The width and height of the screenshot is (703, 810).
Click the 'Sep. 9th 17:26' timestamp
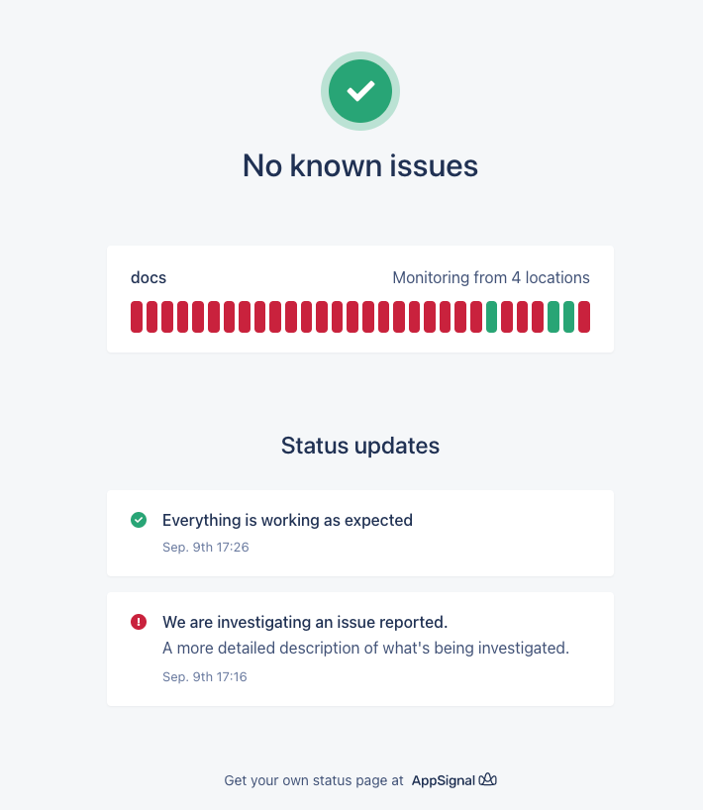point(206,547)
